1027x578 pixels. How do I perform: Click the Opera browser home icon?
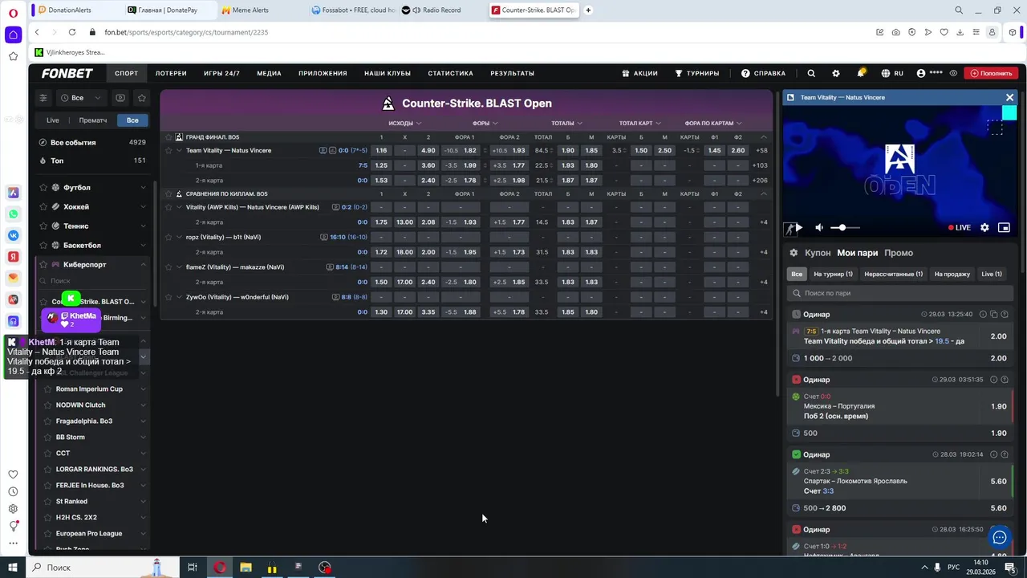[x=13, y=35]
